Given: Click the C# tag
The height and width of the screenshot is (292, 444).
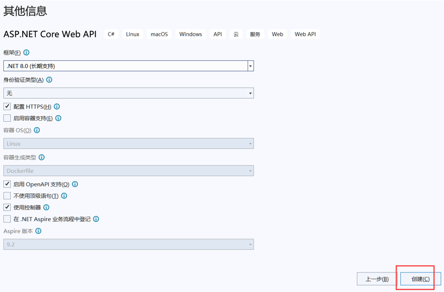Looking at the screenshot, I should pyautogui.click(x=111, y=34).
